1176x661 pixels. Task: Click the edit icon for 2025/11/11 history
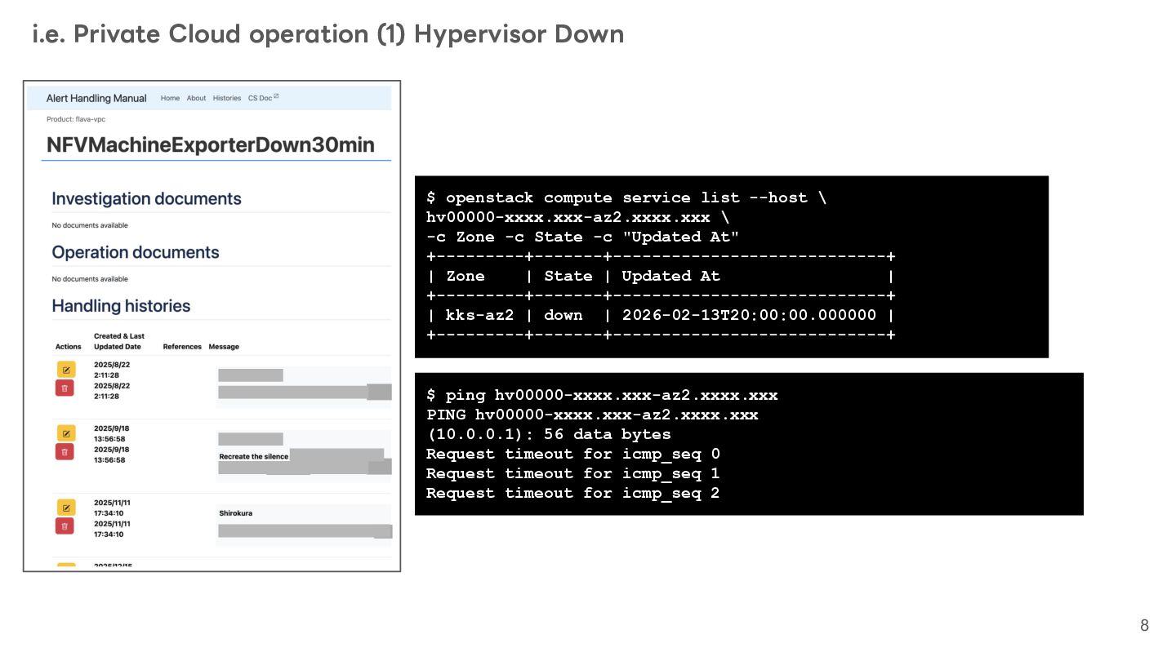click(65, 508)
